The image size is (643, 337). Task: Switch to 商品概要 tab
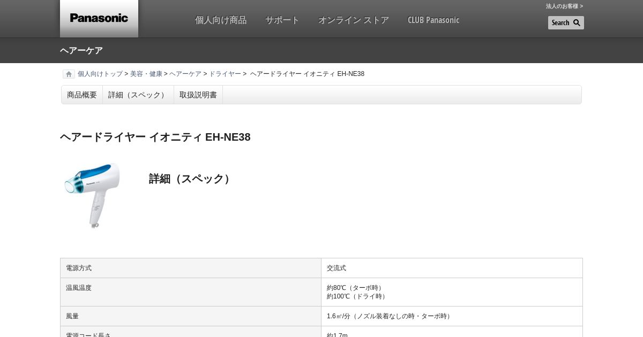tap(82, 95)
